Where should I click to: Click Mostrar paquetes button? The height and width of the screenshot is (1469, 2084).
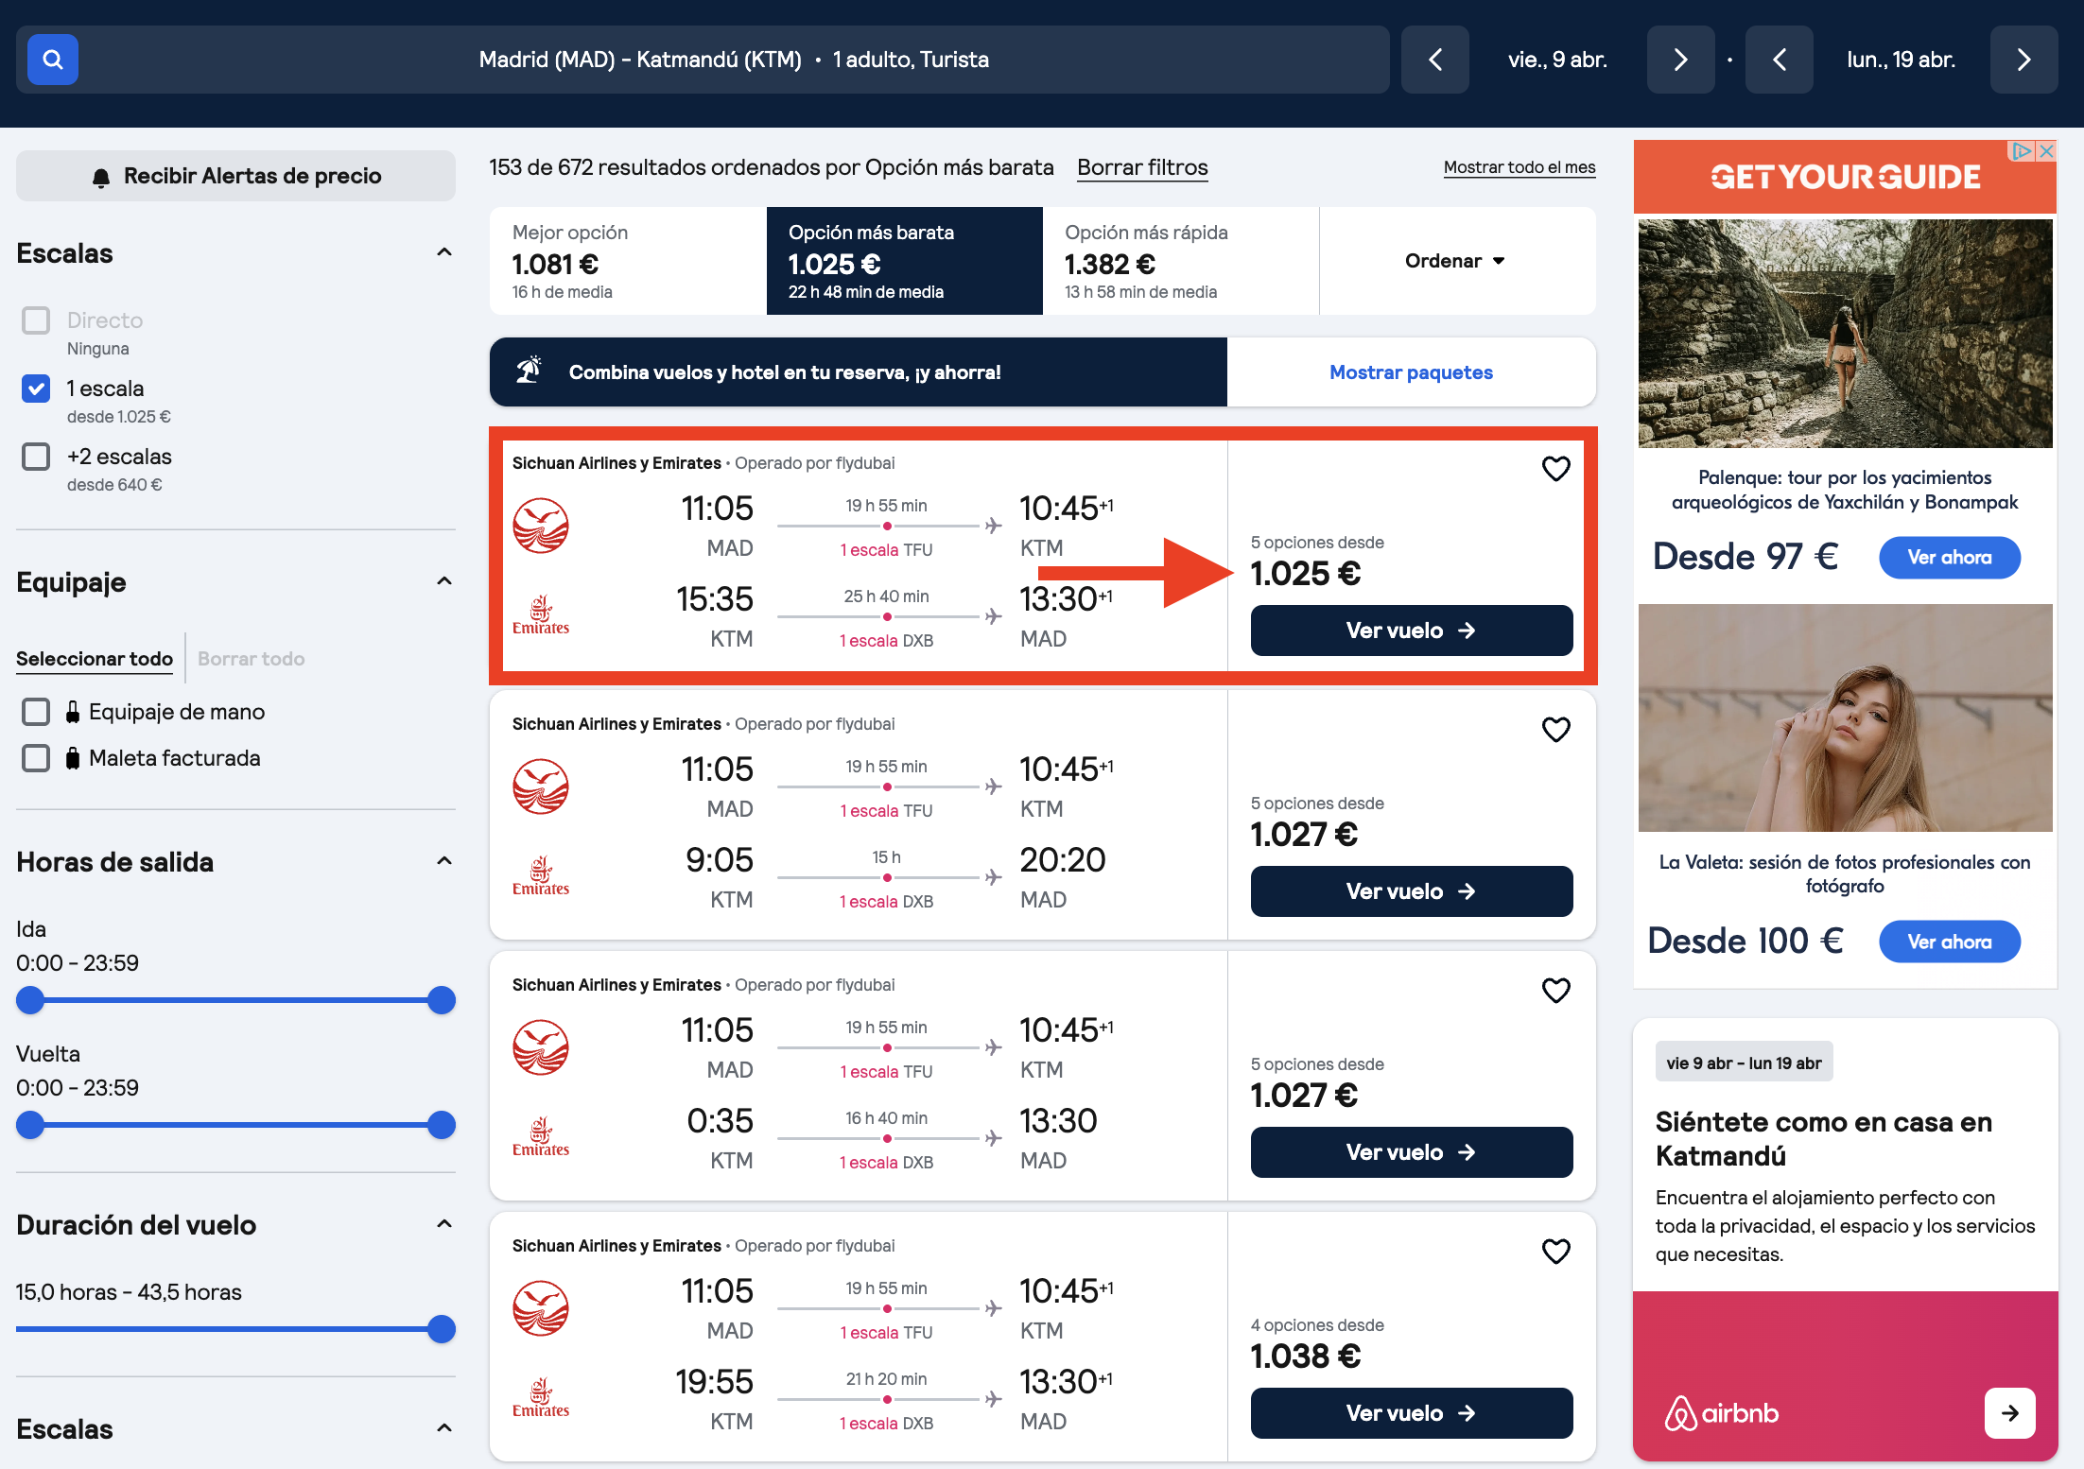(x=1411, y=372)
